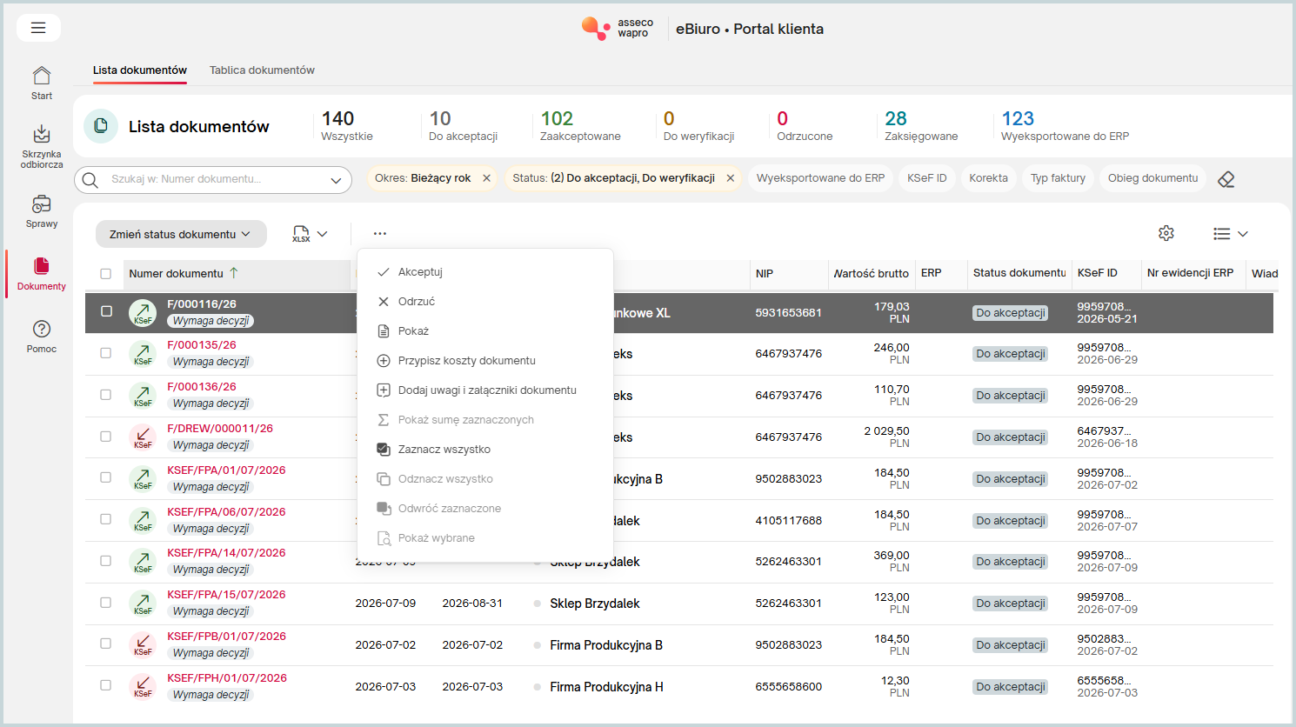This screenshot has width=1296, height=727.
Task: Open the XLSX export dropdown
Action: click(x=310, y=234)
